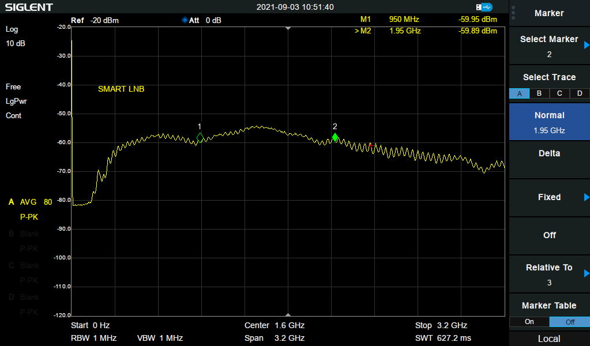Open the Relative To submenu
This screenshot has width=590, height=346.
click(x=550, y=274)
